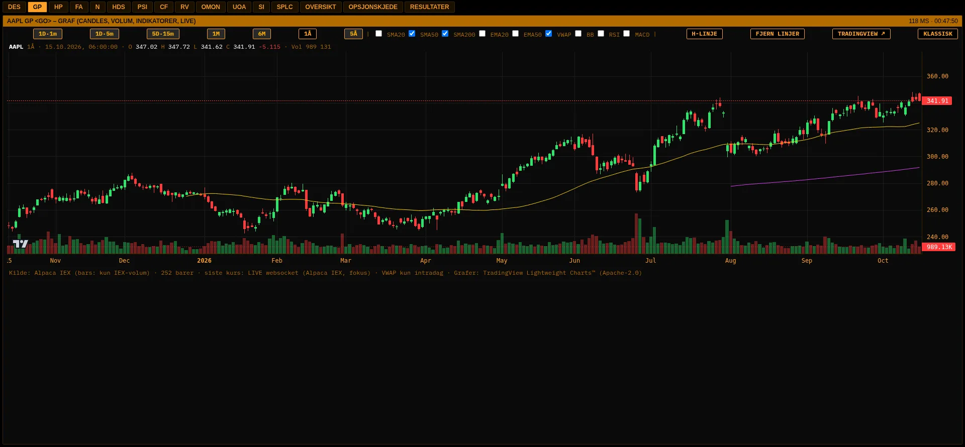The width and height of the screenshot is (965, 447).
Task: Toggle off the VWAP checkbox
Action: [548, 34]
